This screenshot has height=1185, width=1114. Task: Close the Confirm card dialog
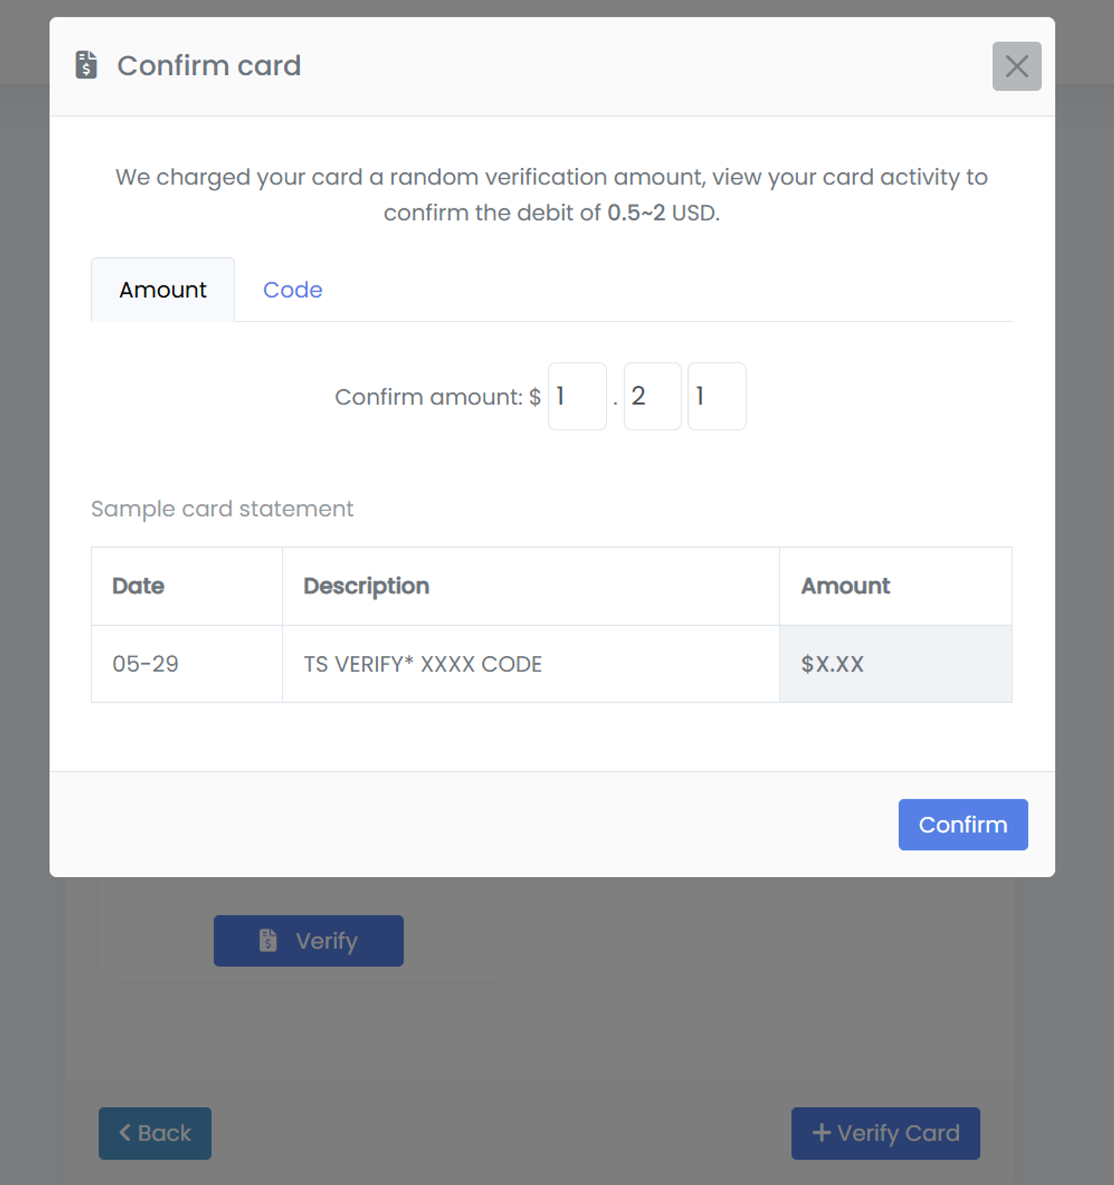(1016, 66)
